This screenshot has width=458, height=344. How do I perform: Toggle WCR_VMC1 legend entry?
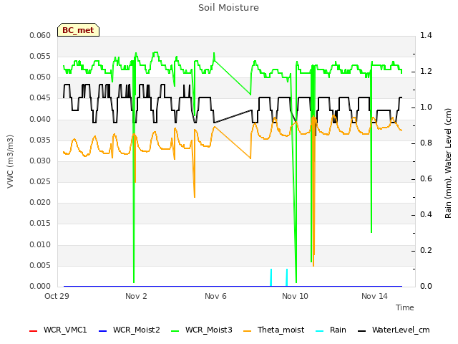point(58,330)
